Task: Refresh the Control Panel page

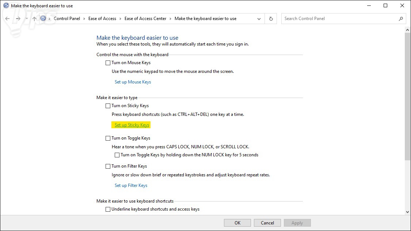Action: point(271,19)
